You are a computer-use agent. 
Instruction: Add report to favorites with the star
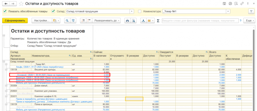(21, 4)
